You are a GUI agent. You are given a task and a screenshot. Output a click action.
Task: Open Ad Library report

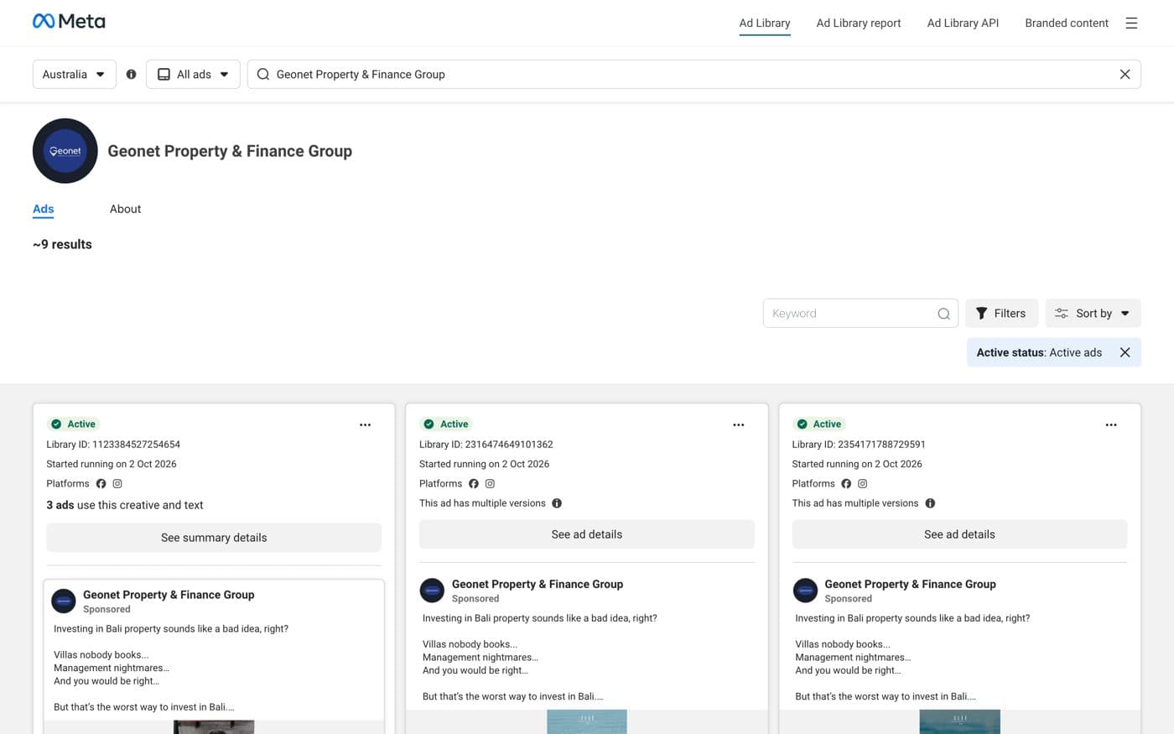pos(858,23)
